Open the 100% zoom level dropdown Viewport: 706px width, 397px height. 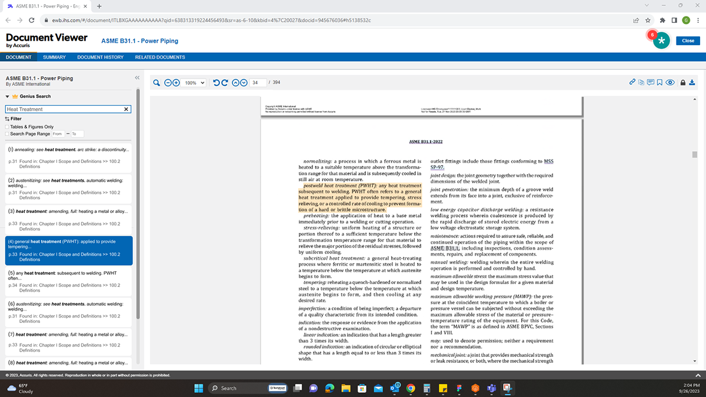[x=194, y=83]
